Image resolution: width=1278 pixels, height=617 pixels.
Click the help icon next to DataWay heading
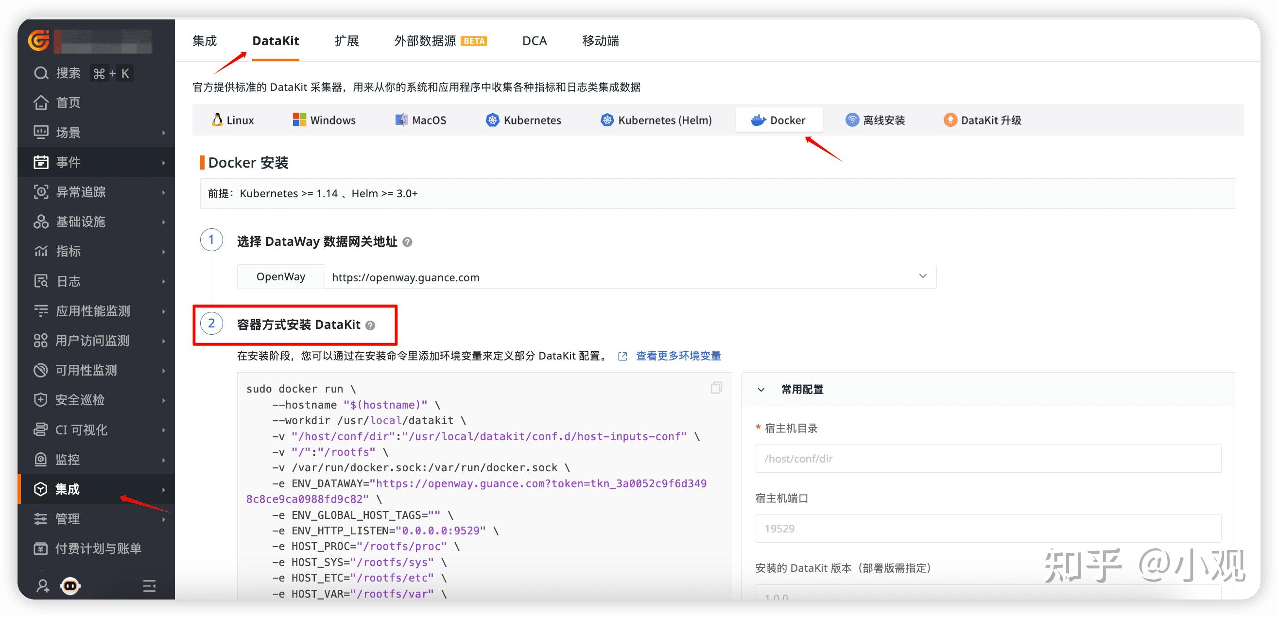(407, 242)
